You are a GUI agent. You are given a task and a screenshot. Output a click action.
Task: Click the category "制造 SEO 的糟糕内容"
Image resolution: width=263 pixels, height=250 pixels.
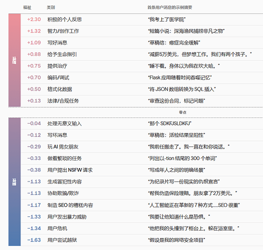coord(70,205)
